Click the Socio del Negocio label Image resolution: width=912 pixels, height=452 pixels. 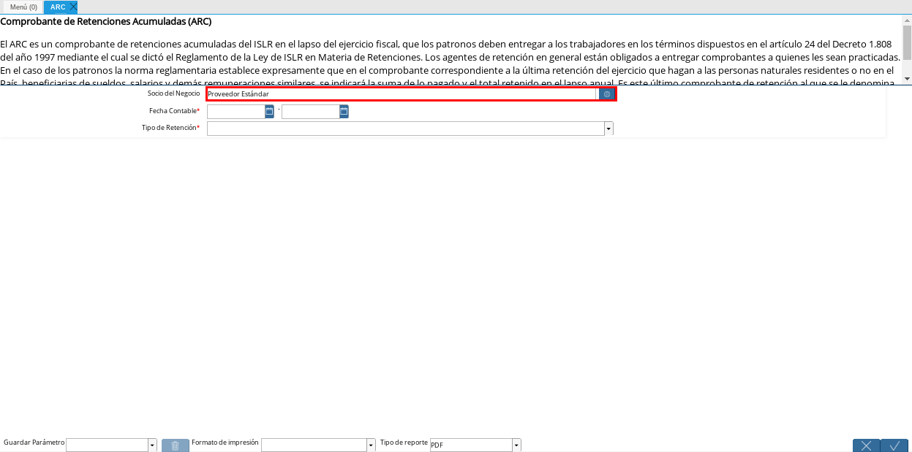(x=173, y=93)
